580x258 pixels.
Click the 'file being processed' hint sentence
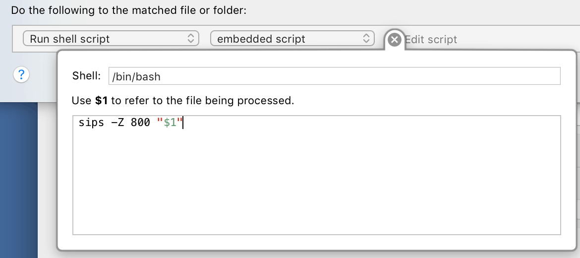tap(183, 100)
